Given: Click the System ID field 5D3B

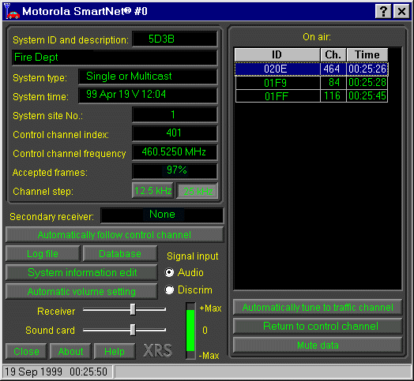Looking at the screenshot, I should pyautogui.click(x=175, y=39).
